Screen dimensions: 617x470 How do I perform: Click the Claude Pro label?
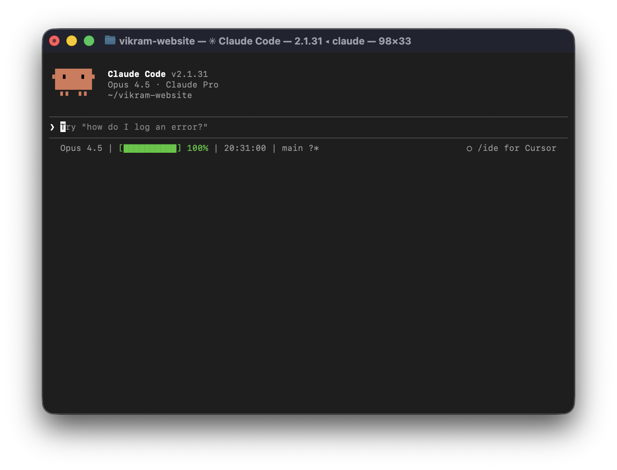point(192,84)
